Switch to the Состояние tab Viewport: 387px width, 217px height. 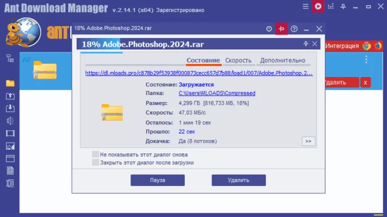click(203, 60)
